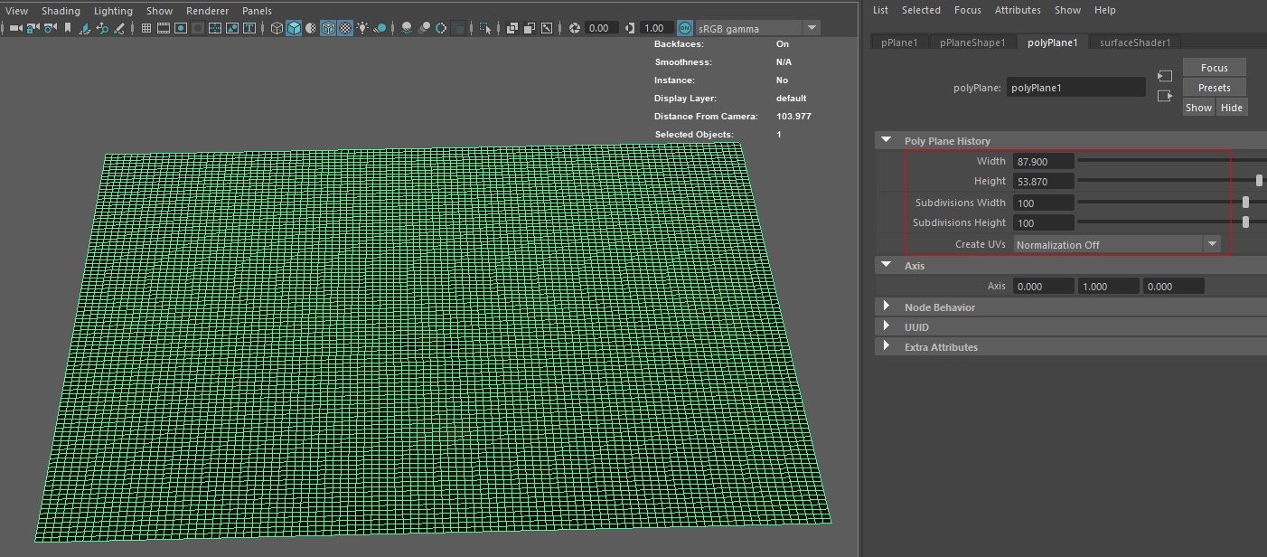
Task: Click the wireframe cube display icon
Action: pyautogui.click(x=277, y=28)
